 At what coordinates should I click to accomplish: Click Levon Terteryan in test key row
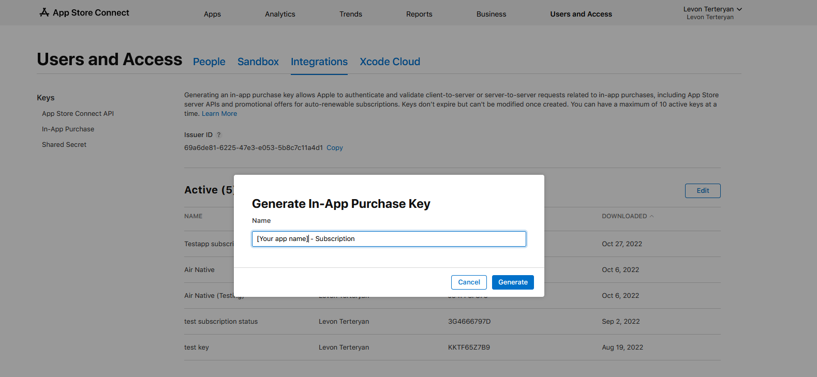point(344,348)
